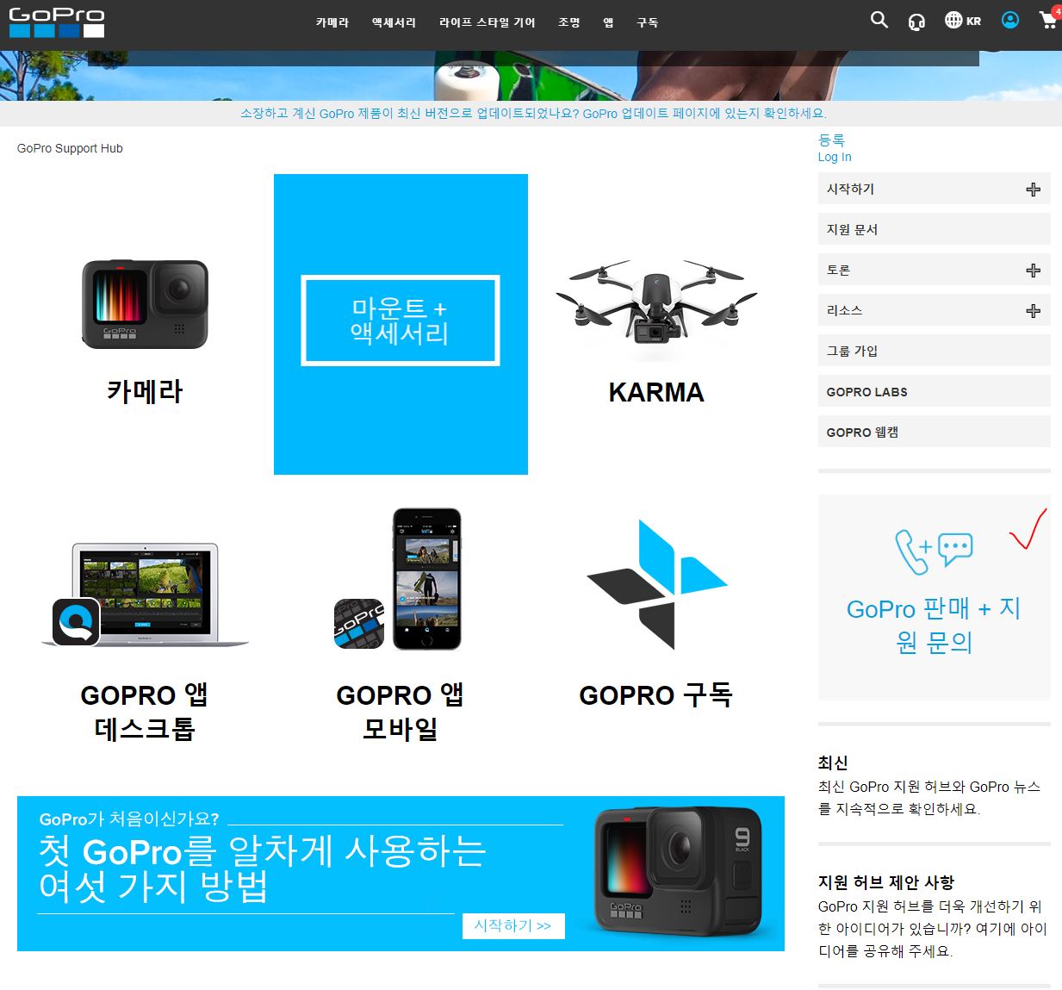Open the 카메라 top menu
The image size is (1062, 990).
click(x=332, y=22)
